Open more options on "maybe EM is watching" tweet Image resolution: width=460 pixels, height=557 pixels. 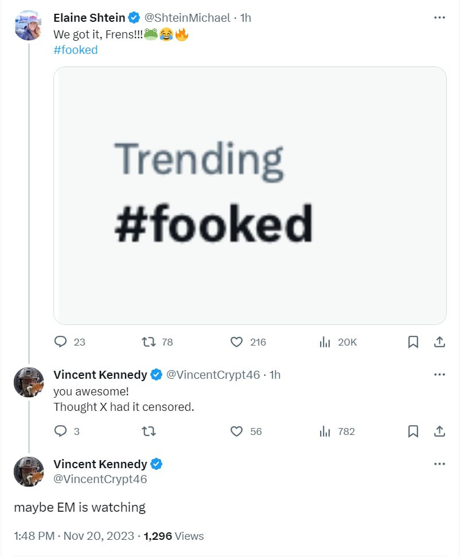pyautogui.click(x=439, y=464)
